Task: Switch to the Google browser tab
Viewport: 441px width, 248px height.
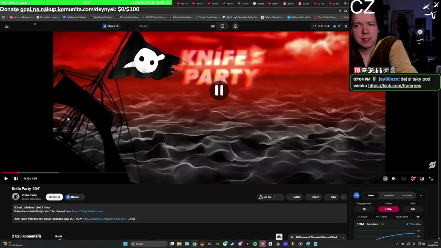Action: click(259, 3)
